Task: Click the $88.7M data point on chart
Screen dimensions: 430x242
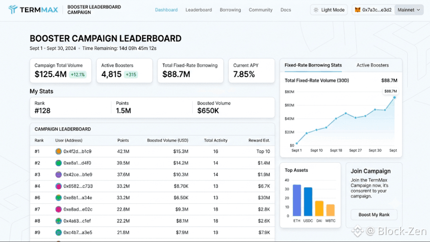Action: coord(394,97)
